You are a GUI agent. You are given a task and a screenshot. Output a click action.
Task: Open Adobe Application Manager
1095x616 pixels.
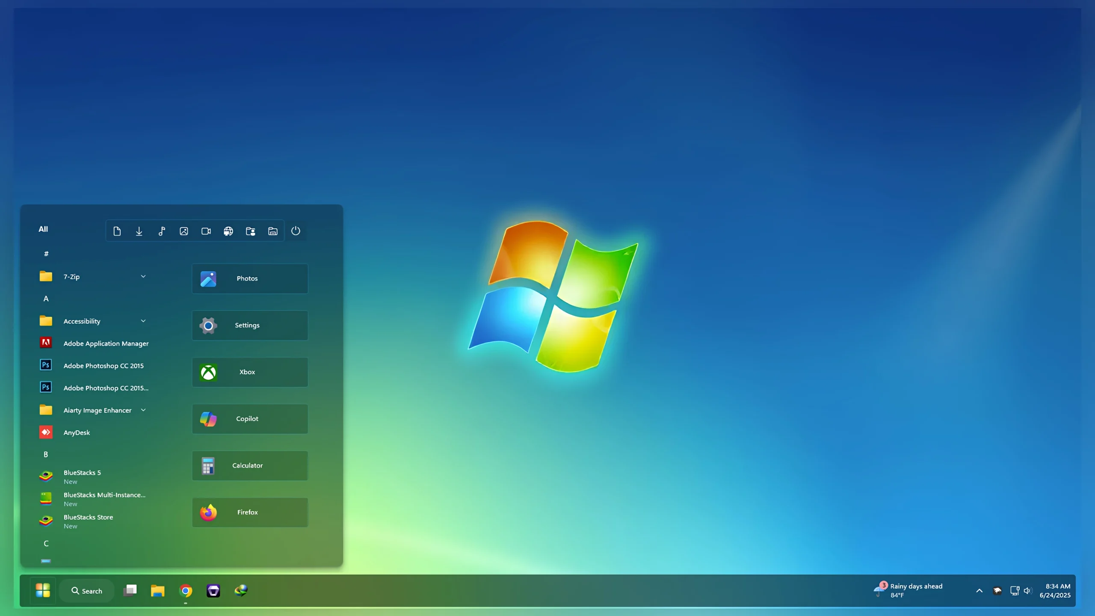[x=94, y=343]
